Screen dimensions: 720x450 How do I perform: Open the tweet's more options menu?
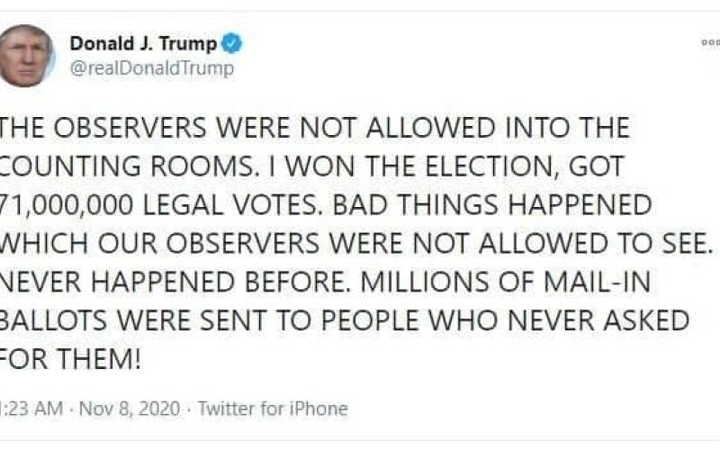[x=710, y=43]
